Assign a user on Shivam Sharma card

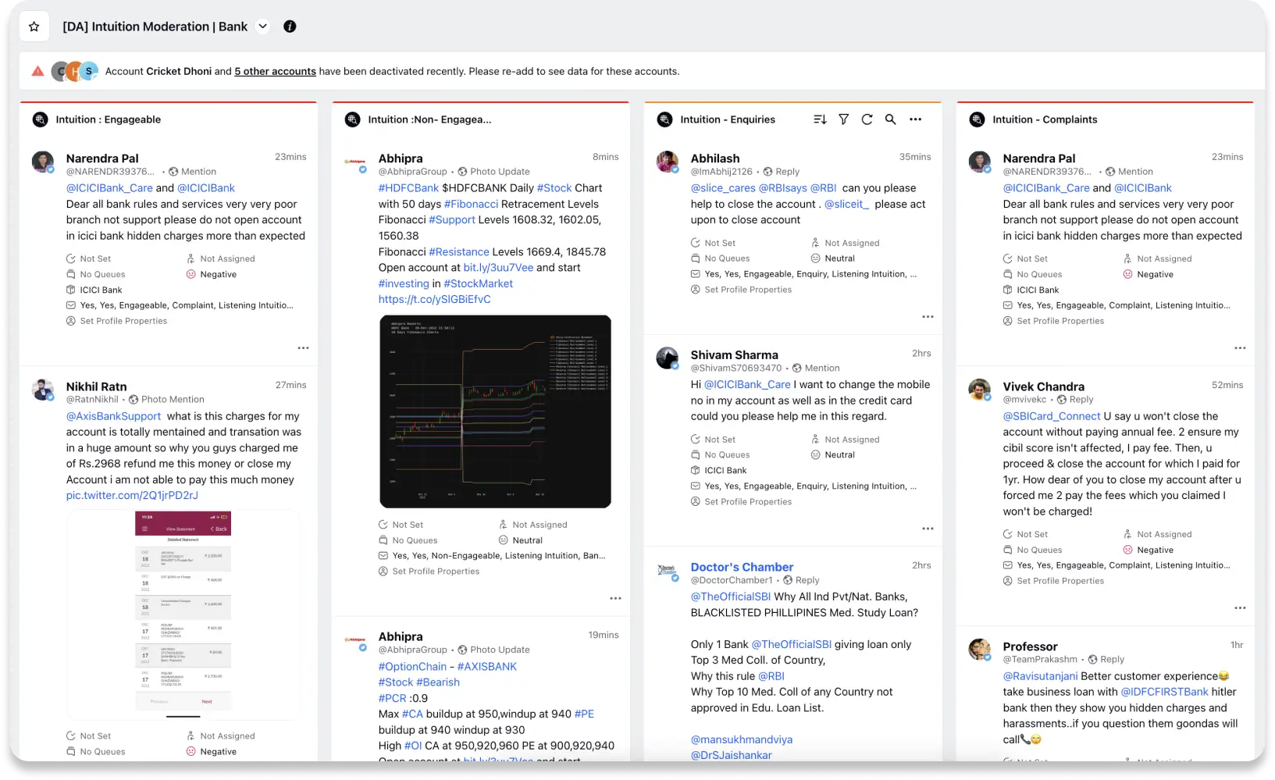(x=846, y=440)
